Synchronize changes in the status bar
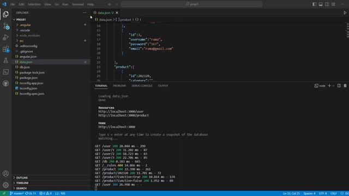Viewport: 349px width, 196px height. click(31, 193)
